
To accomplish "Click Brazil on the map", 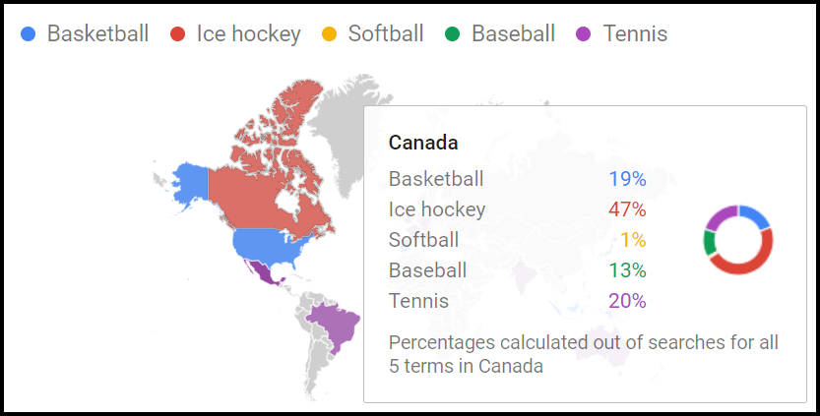I will tap(333, 327).
